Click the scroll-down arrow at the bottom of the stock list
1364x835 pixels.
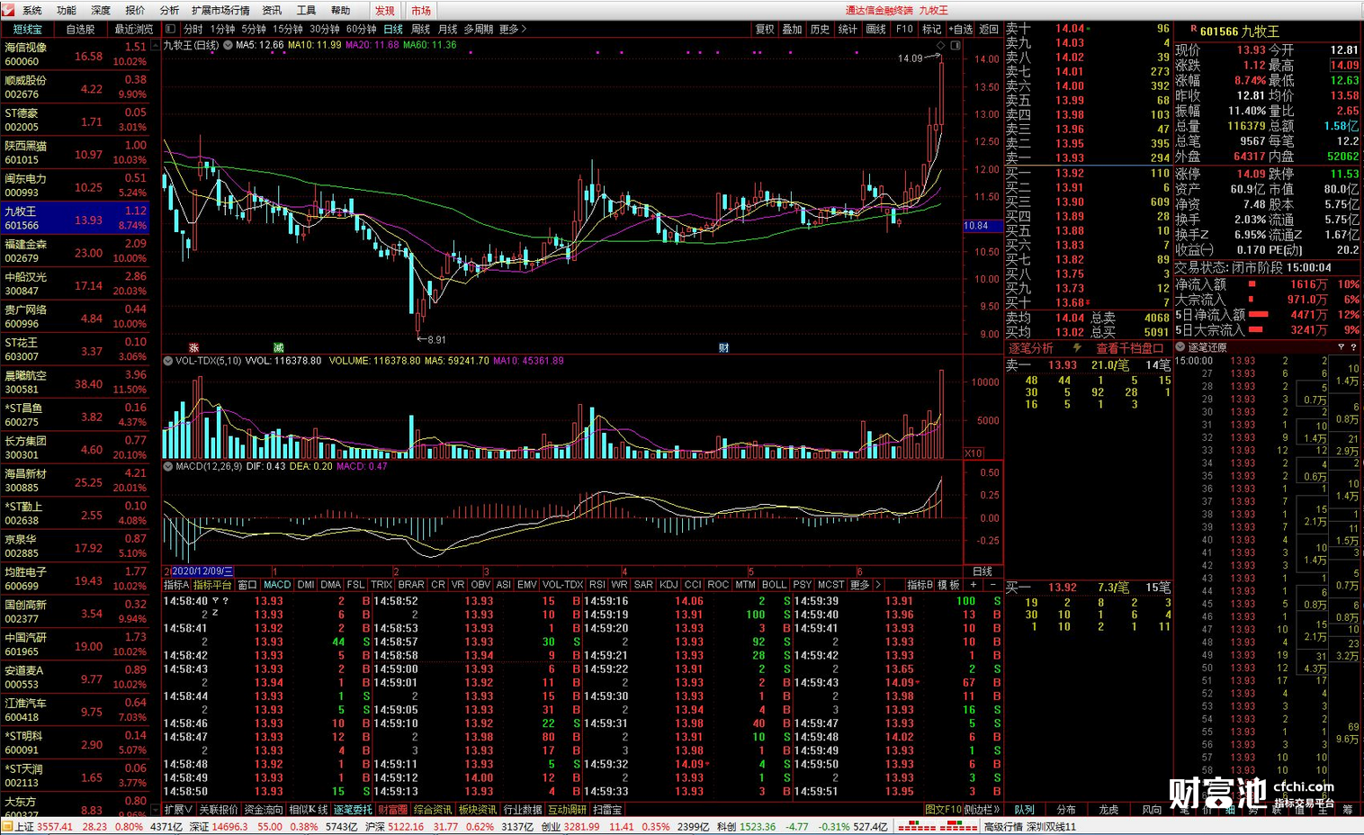pyautogui.click(x=155, y=810)
